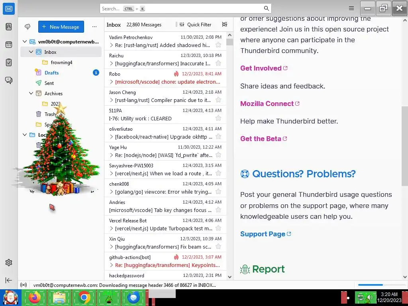Toggle the Quick Filter bar
This screenshot has width=408, height=306.
click(195, 24)
